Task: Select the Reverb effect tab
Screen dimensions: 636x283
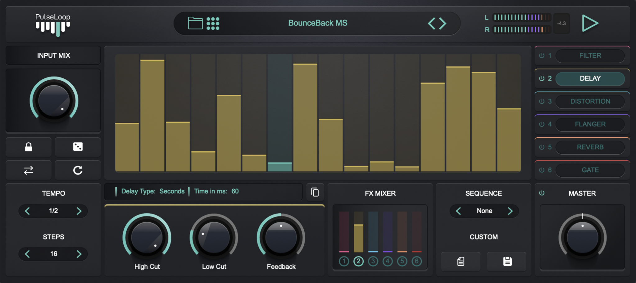Action: (x=590, y=147)
